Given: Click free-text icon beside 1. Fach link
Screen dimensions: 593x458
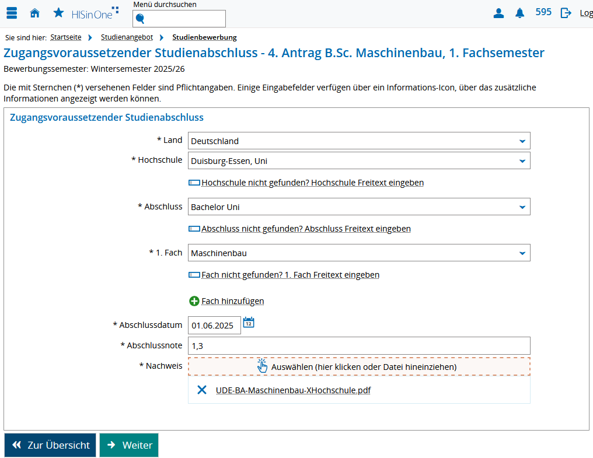Looking at the screenshot, I should pos(194,275).
